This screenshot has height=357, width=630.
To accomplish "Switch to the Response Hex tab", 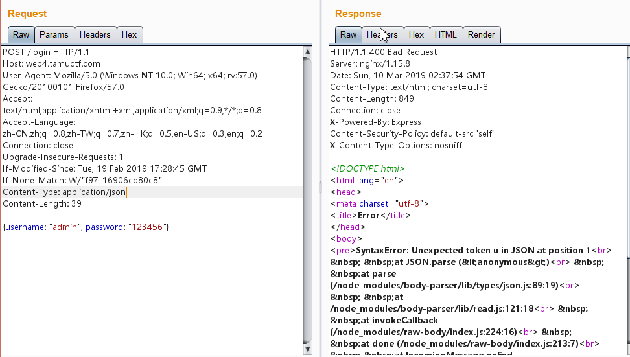I will coord(416,35).
